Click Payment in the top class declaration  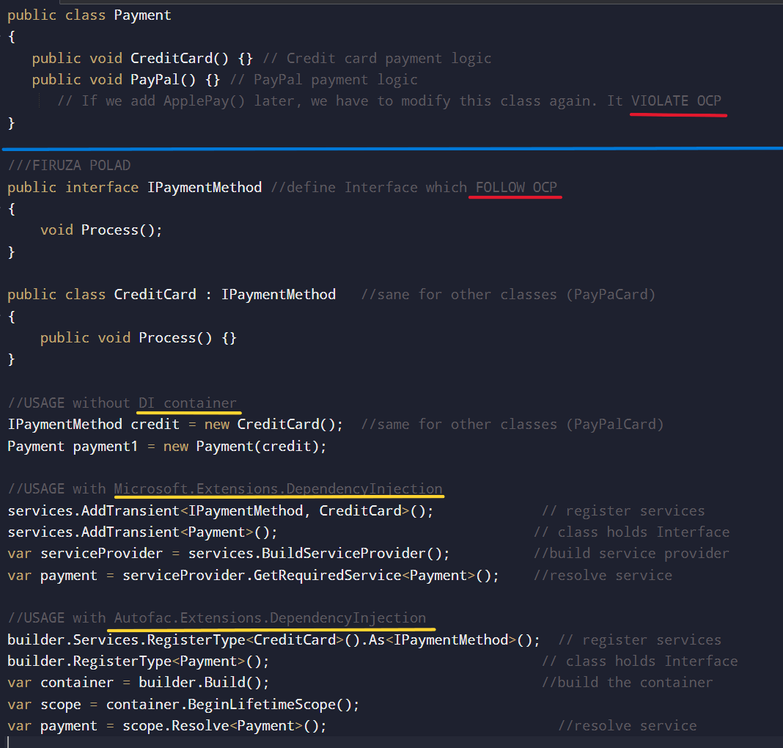[x=142, y=15]
